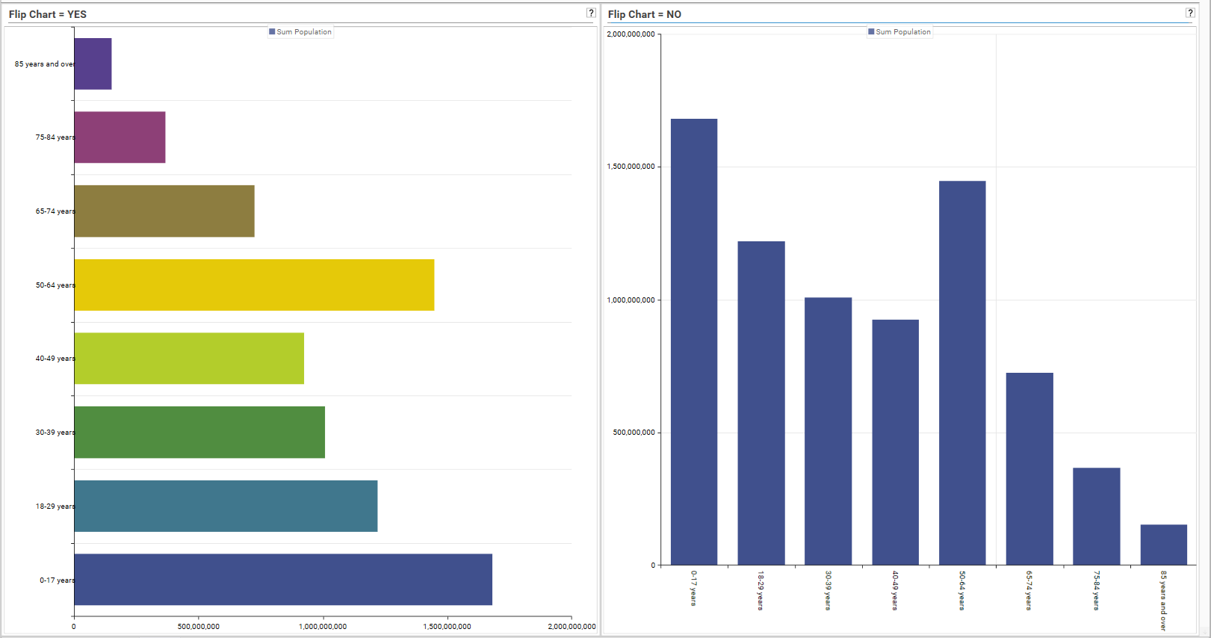Click the Flip Chart = NO panel title

coord(645,14)
